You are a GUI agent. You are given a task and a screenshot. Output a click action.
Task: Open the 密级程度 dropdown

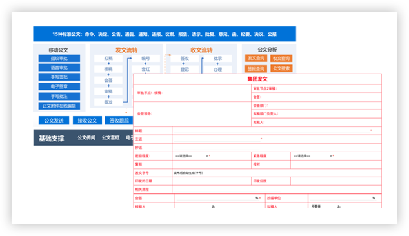click(x=192, y=156)
